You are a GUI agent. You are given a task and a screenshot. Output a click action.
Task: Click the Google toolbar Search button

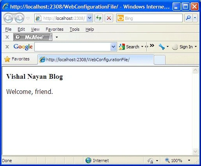(x=129, y=47)
